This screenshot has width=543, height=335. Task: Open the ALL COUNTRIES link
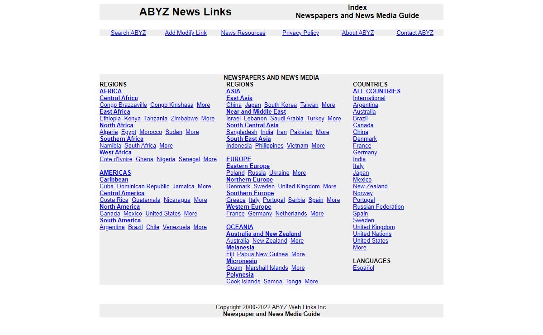coord(376,91)
